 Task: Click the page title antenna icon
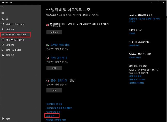(x=48, y=10)
